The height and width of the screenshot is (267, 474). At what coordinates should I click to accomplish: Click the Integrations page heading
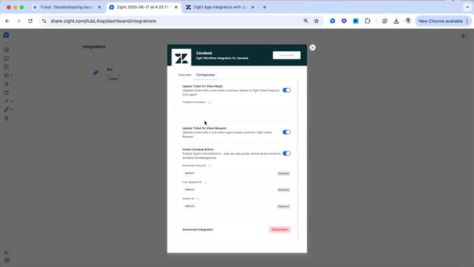tap(94, 47)
